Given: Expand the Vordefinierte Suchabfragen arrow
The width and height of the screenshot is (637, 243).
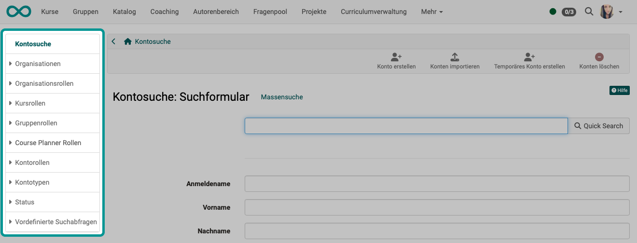Looking at the screenshot, I should (x=10, y=222).
